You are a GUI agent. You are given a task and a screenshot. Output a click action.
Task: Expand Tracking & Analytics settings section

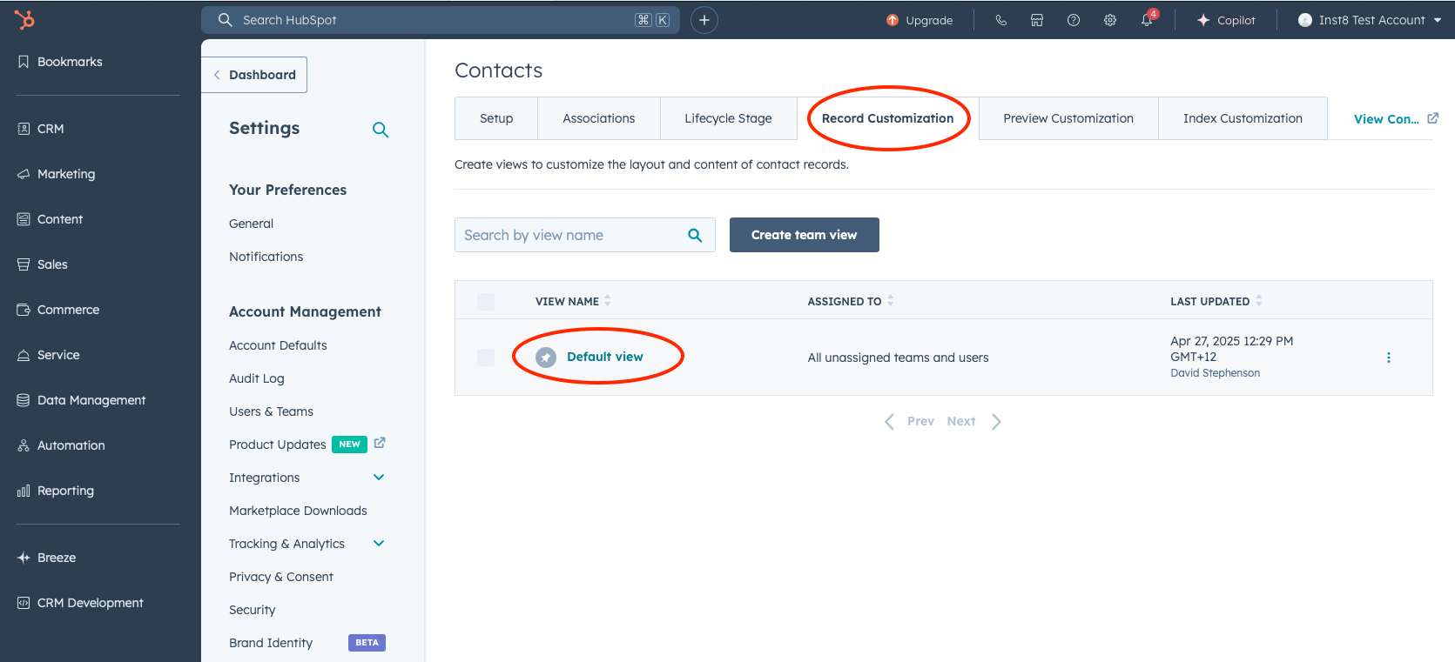click(x=379, y=544)
